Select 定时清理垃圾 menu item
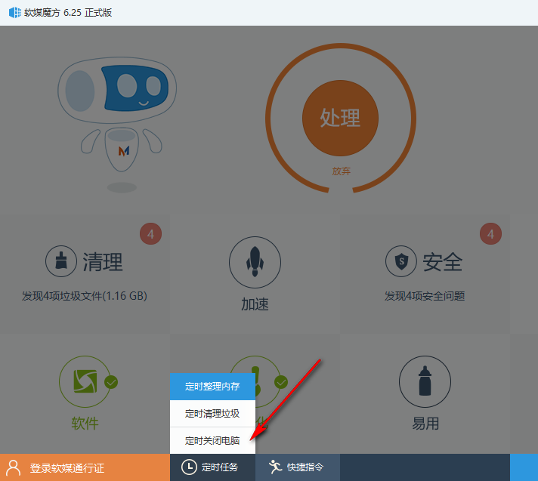Image resolution: width=538 pixels, height=481 pixels. click(x=212, y=414)
